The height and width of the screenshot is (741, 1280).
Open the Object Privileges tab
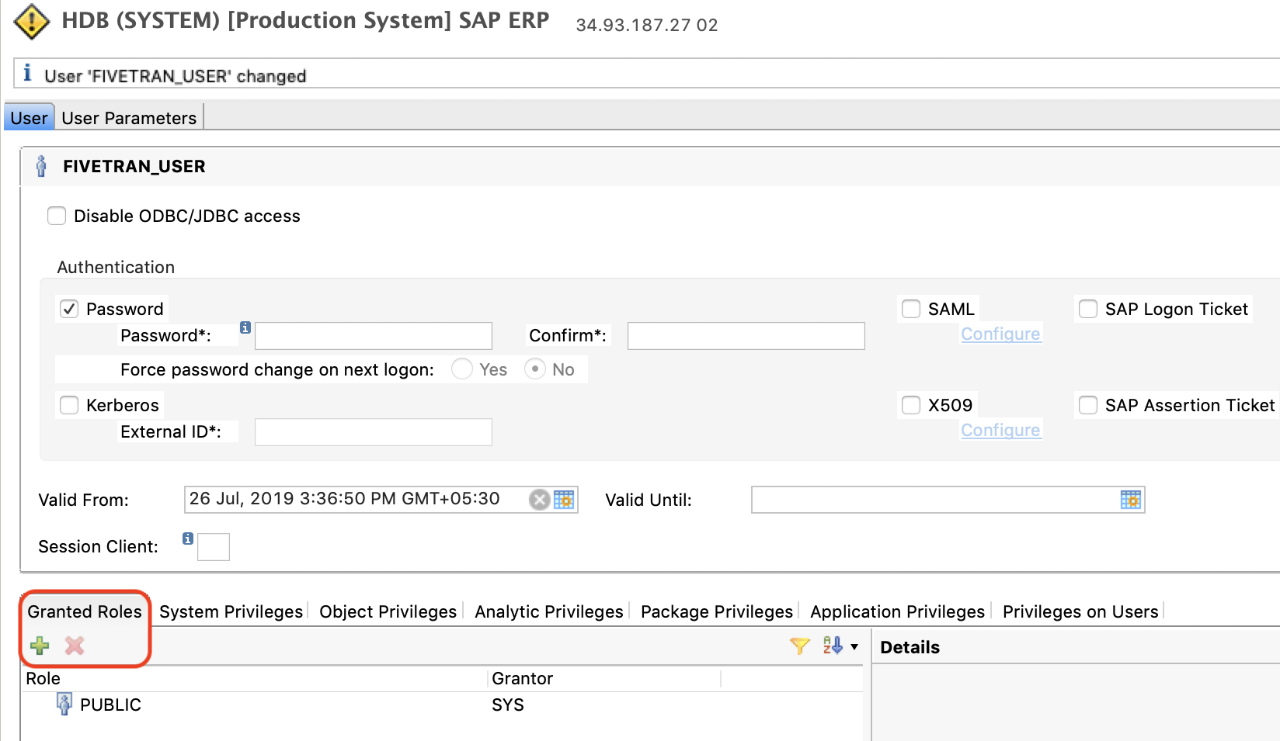click(x=388, y=611)
